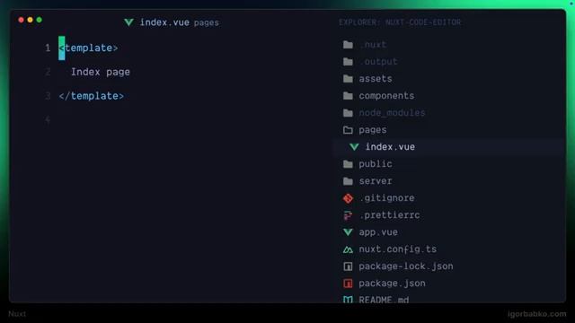Click the Explorer: NUXT-CODE-EDITOR header
Viewport: 575px width, 323px height.
[400, 22]
